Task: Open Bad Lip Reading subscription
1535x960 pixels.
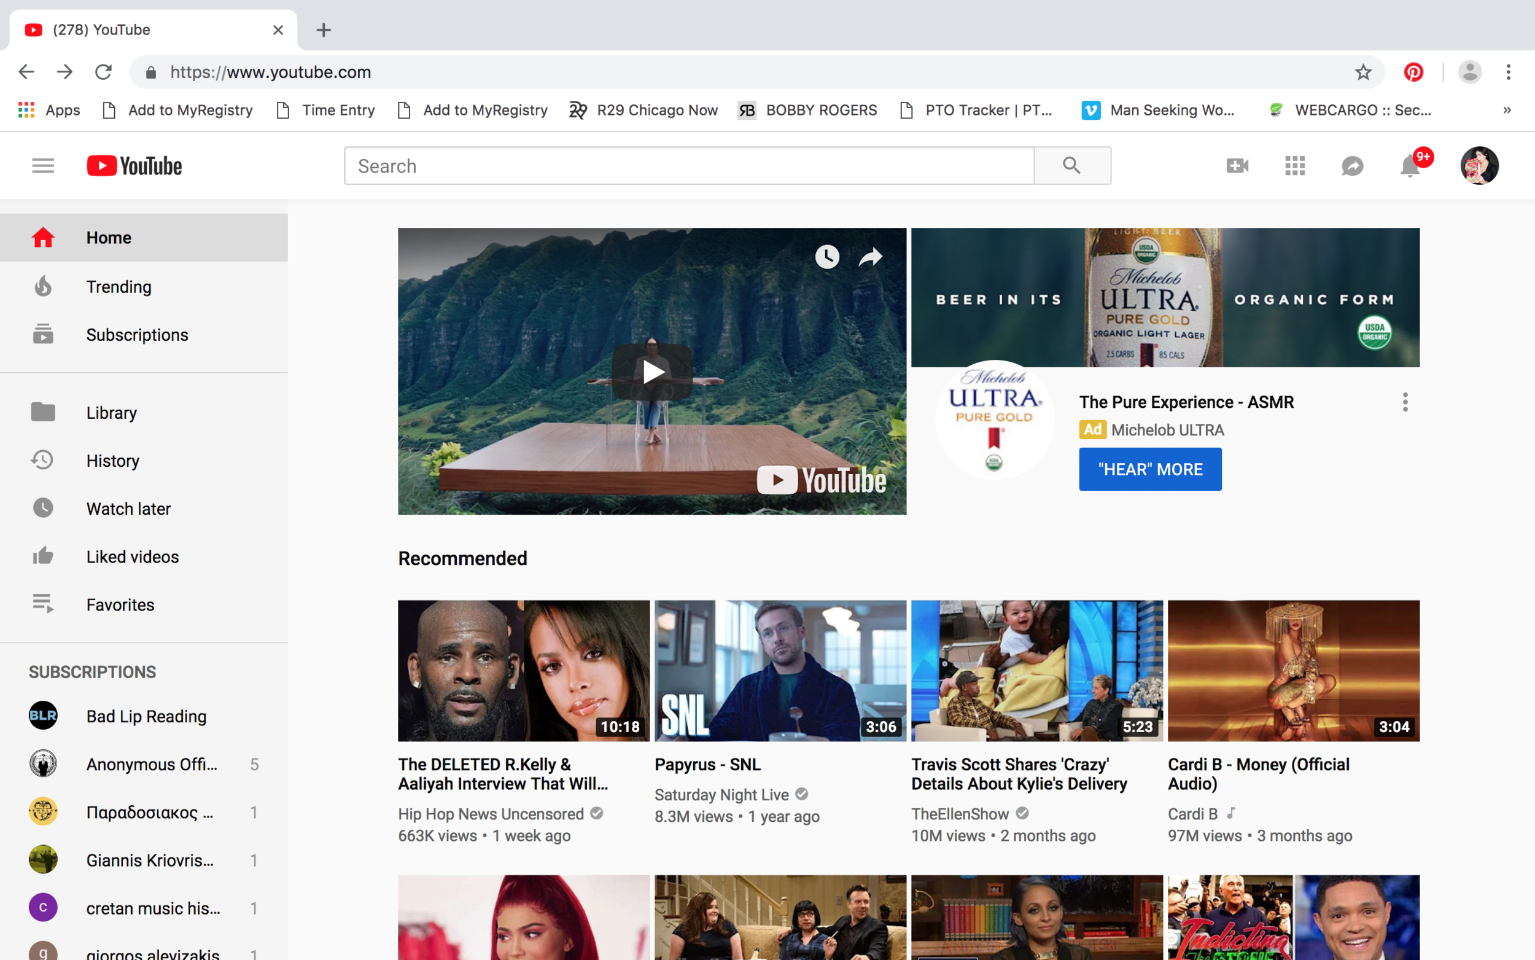Action: pos(144,716)
